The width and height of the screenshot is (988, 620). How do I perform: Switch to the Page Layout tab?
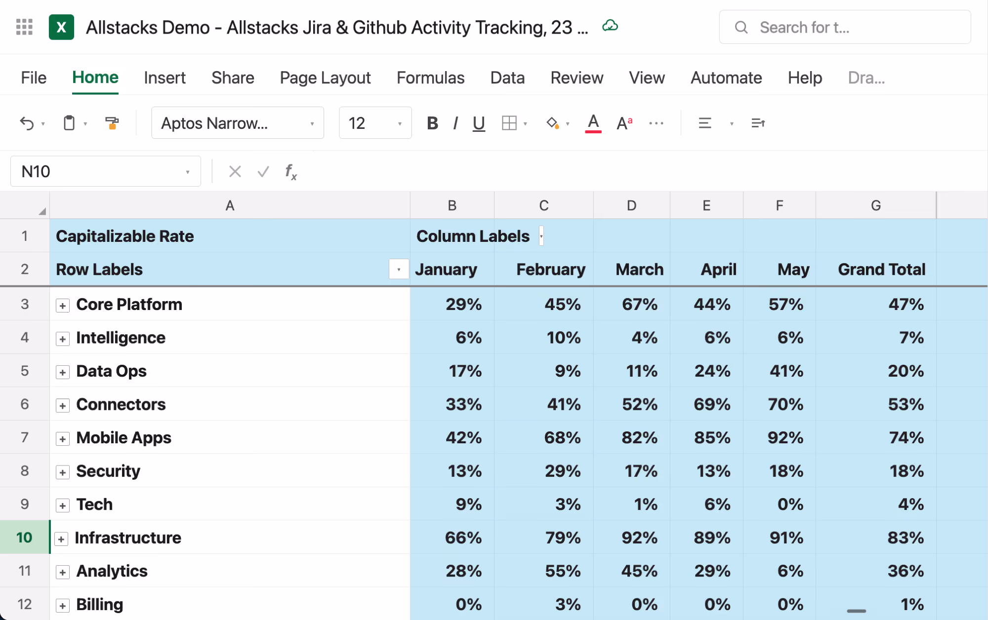pyautogui.click(x=325, y=77)
